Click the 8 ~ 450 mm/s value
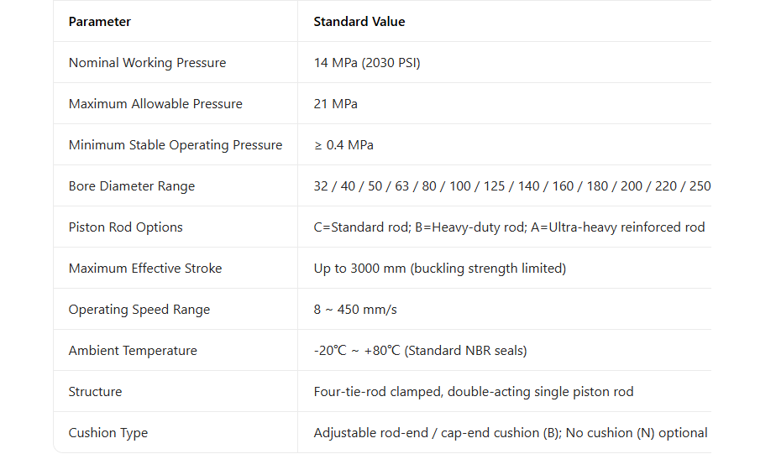The height and width of the screenshot is (454, 776). click(355, 310)
